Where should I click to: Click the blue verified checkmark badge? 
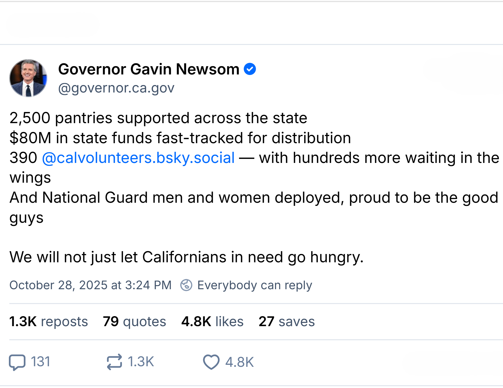coord(250,69)
